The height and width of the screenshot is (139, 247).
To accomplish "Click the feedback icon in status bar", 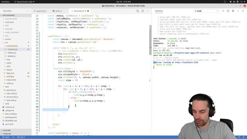I will [x=239, y=137].
